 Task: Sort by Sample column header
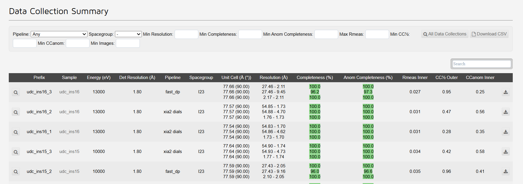[69, 78]
